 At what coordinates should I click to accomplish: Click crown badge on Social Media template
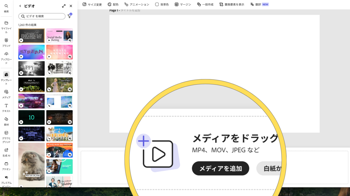point(70,40)
